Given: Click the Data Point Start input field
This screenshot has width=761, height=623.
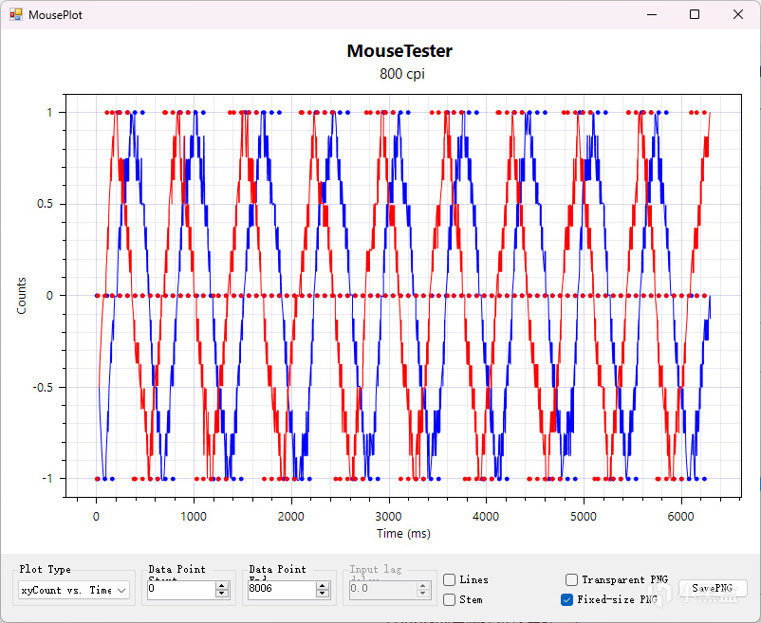Looking at the screenshot, I should click(181, 589).
